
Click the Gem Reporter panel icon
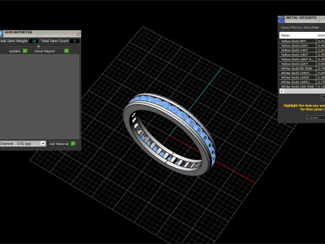tap(1, 34)
